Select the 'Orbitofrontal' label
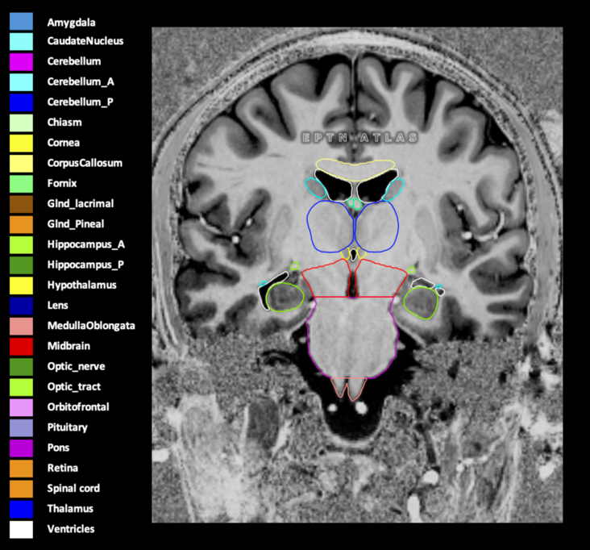590x550 pixels. (78, 407)
